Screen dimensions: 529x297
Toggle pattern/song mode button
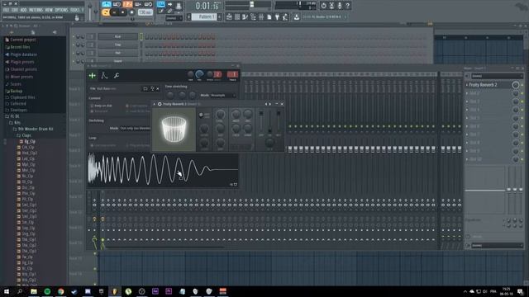tap(106, 12)
